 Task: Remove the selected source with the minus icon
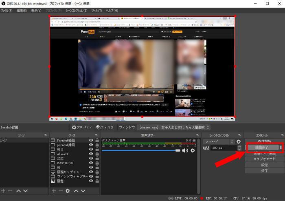click(61, 191)
